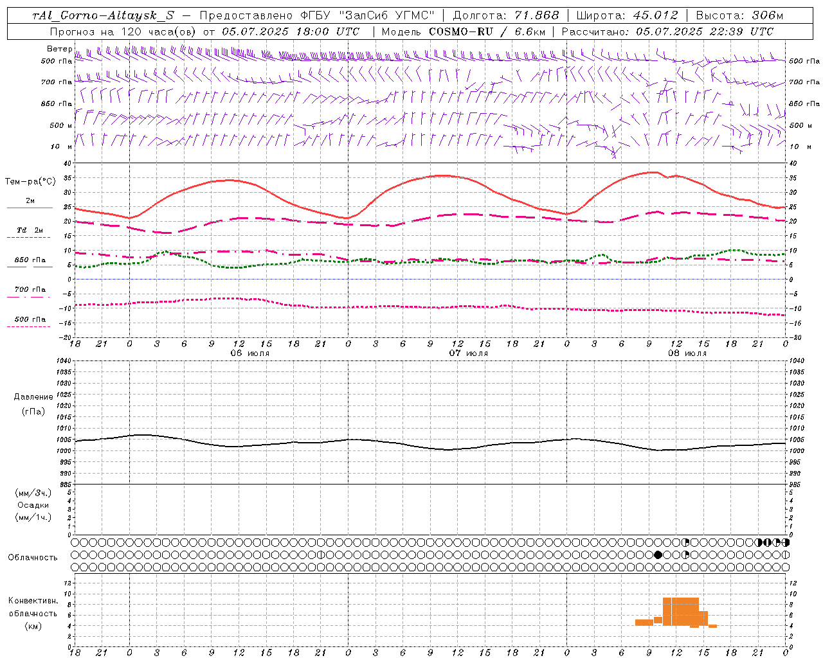Click the "Осадки" precipitation label
Image resolution: width=823 pixels, height=658 pixels.
[x=33, y=505]
